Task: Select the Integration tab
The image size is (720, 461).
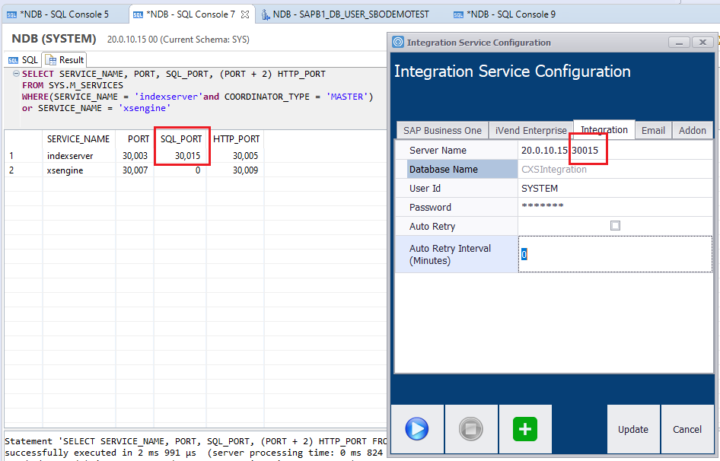Action: click(604, 130)
